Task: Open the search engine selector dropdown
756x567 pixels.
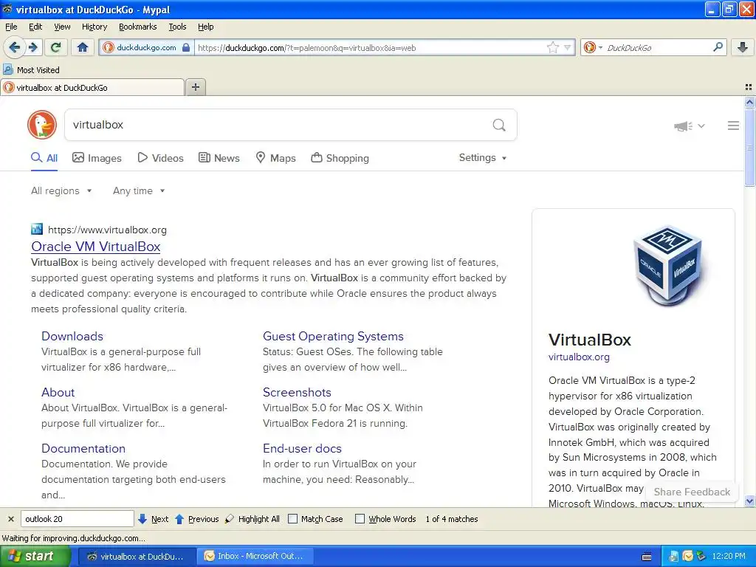Action: click(x=594, y=47)
